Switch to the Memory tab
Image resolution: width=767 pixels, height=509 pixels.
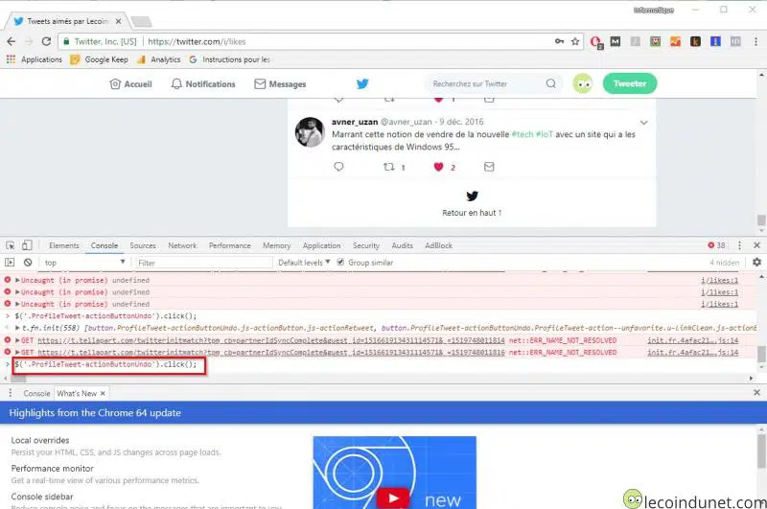coord(276,245)
